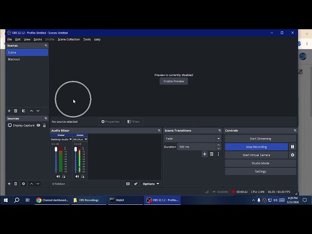Show hidden system tray icons chevron
312x234 pixels.
253,200
